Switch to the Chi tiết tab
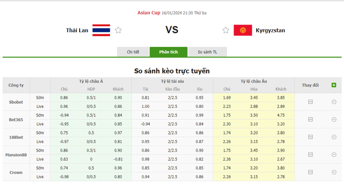The width and height of the screenshot is (344, 186). point(133,52)
